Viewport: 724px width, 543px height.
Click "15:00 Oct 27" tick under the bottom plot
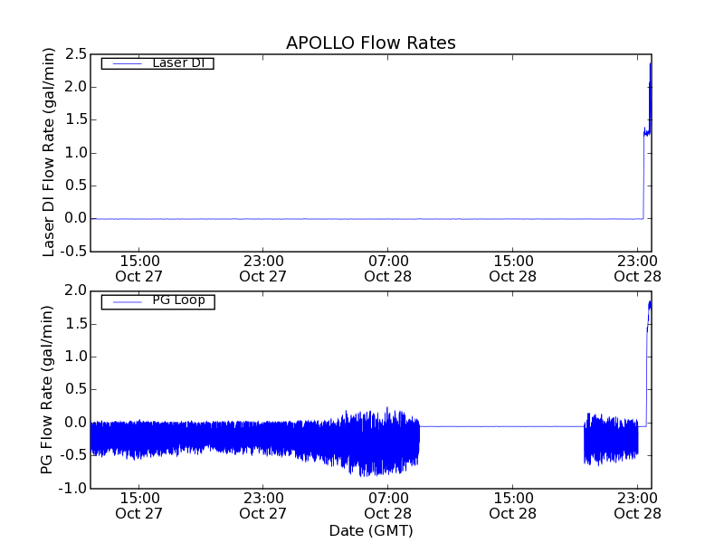138,505
